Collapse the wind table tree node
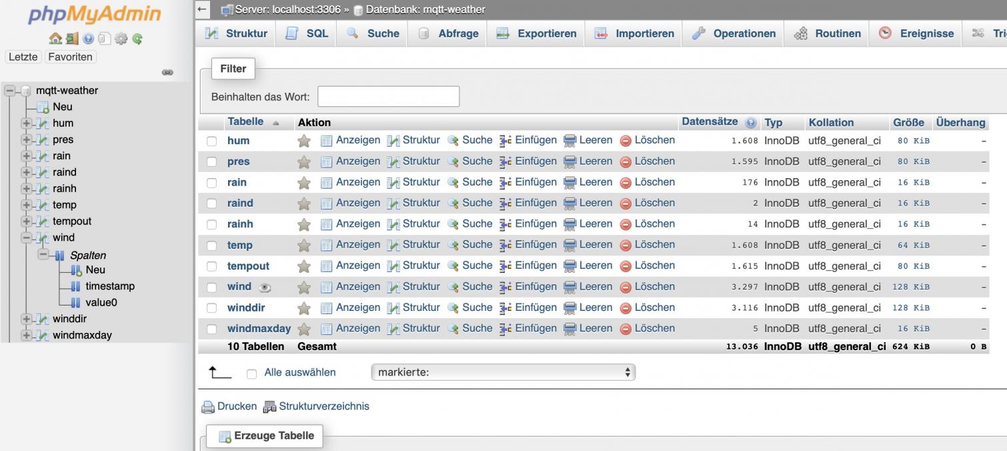The image size is (1007, 451). (27, 238)
